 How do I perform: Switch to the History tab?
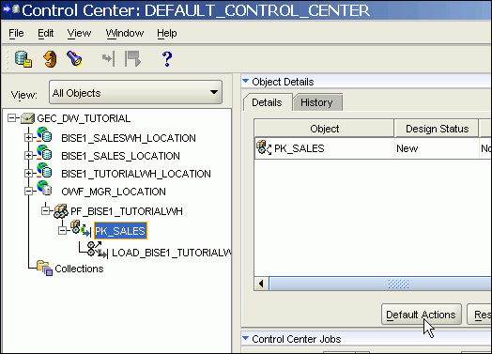[x=317, y=102]
